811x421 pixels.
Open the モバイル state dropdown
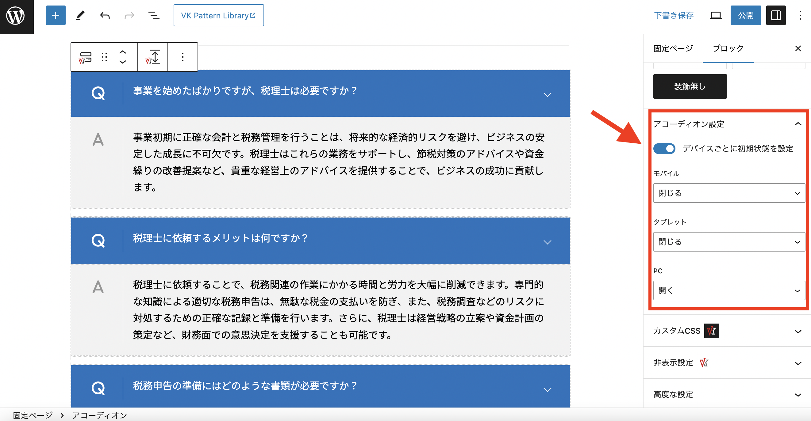coord(728,193)
